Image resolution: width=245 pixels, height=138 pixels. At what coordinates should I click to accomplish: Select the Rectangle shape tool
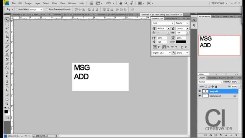(7, 95)
